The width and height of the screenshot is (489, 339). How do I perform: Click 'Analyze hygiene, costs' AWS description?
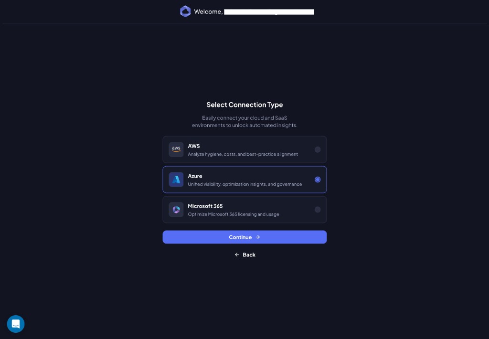pyautogui.click(x=243, y=154)
